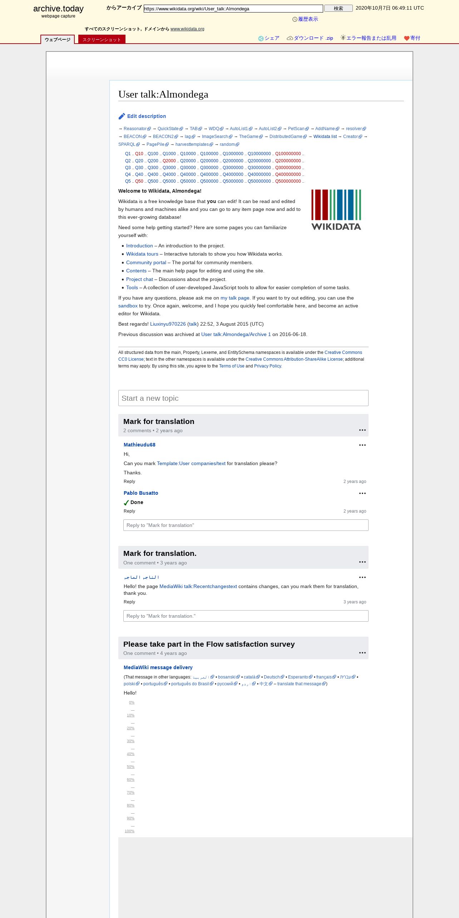This screenshot has height=918, width=459.
Task: Click the Wikidata logo image
Action: click(336, 210)
